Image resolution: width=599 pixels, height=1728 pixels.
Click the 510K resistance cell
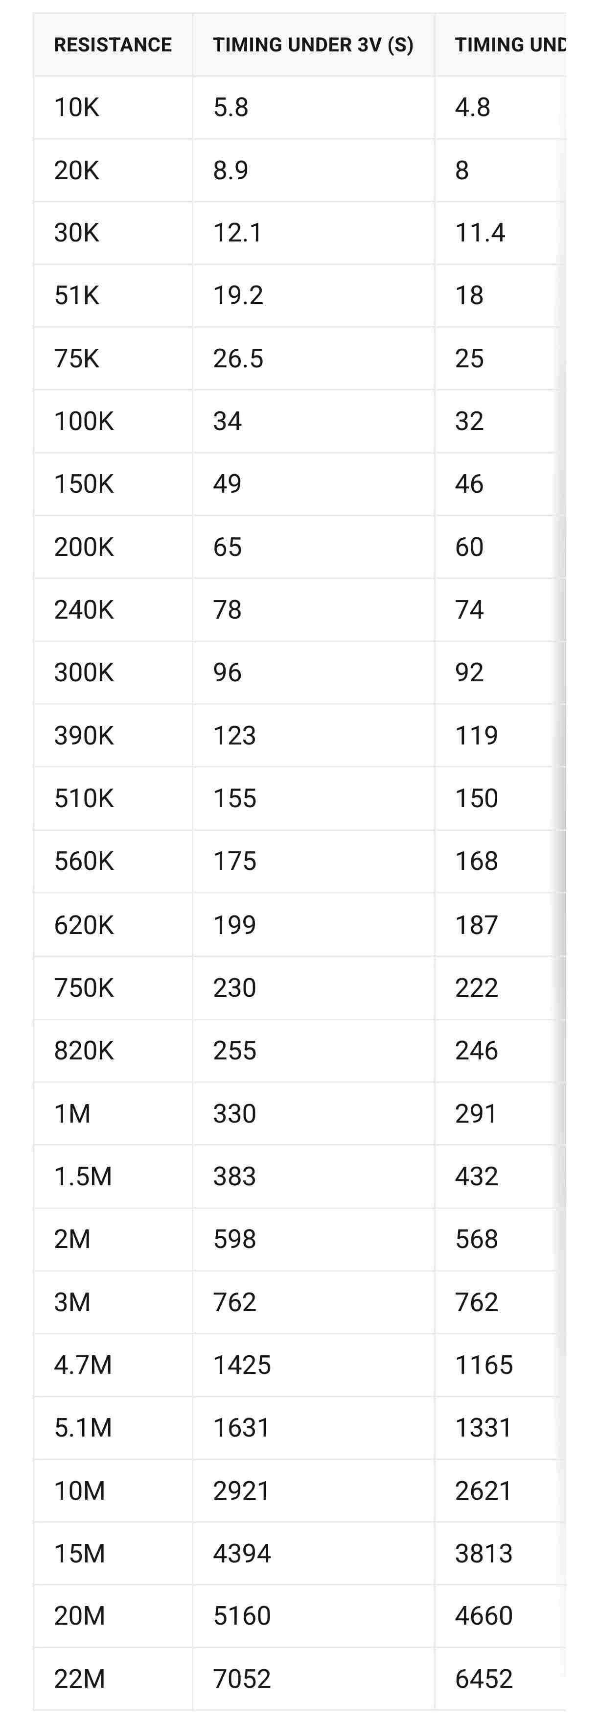click(113, 798)
